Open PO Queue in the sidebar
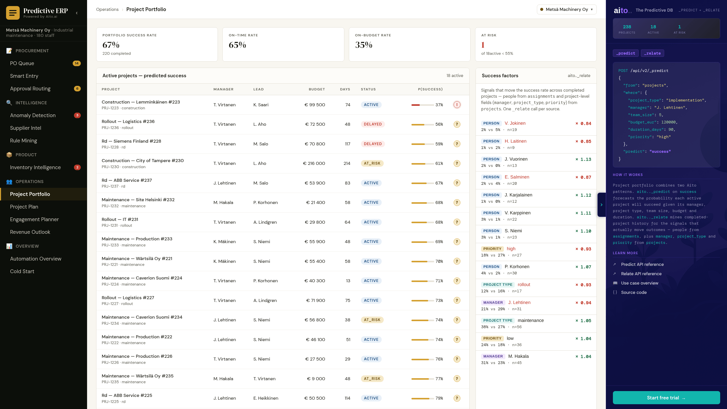Viewport: 727px width, 409px height. pyautogui.click(x=43, y=63)
